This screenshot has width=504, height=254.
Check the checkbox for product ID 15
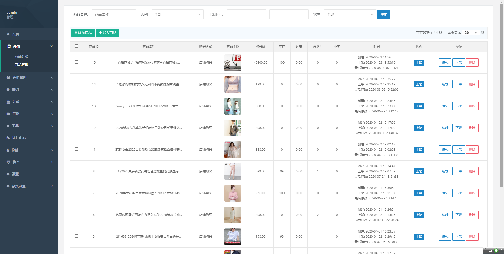76,62
